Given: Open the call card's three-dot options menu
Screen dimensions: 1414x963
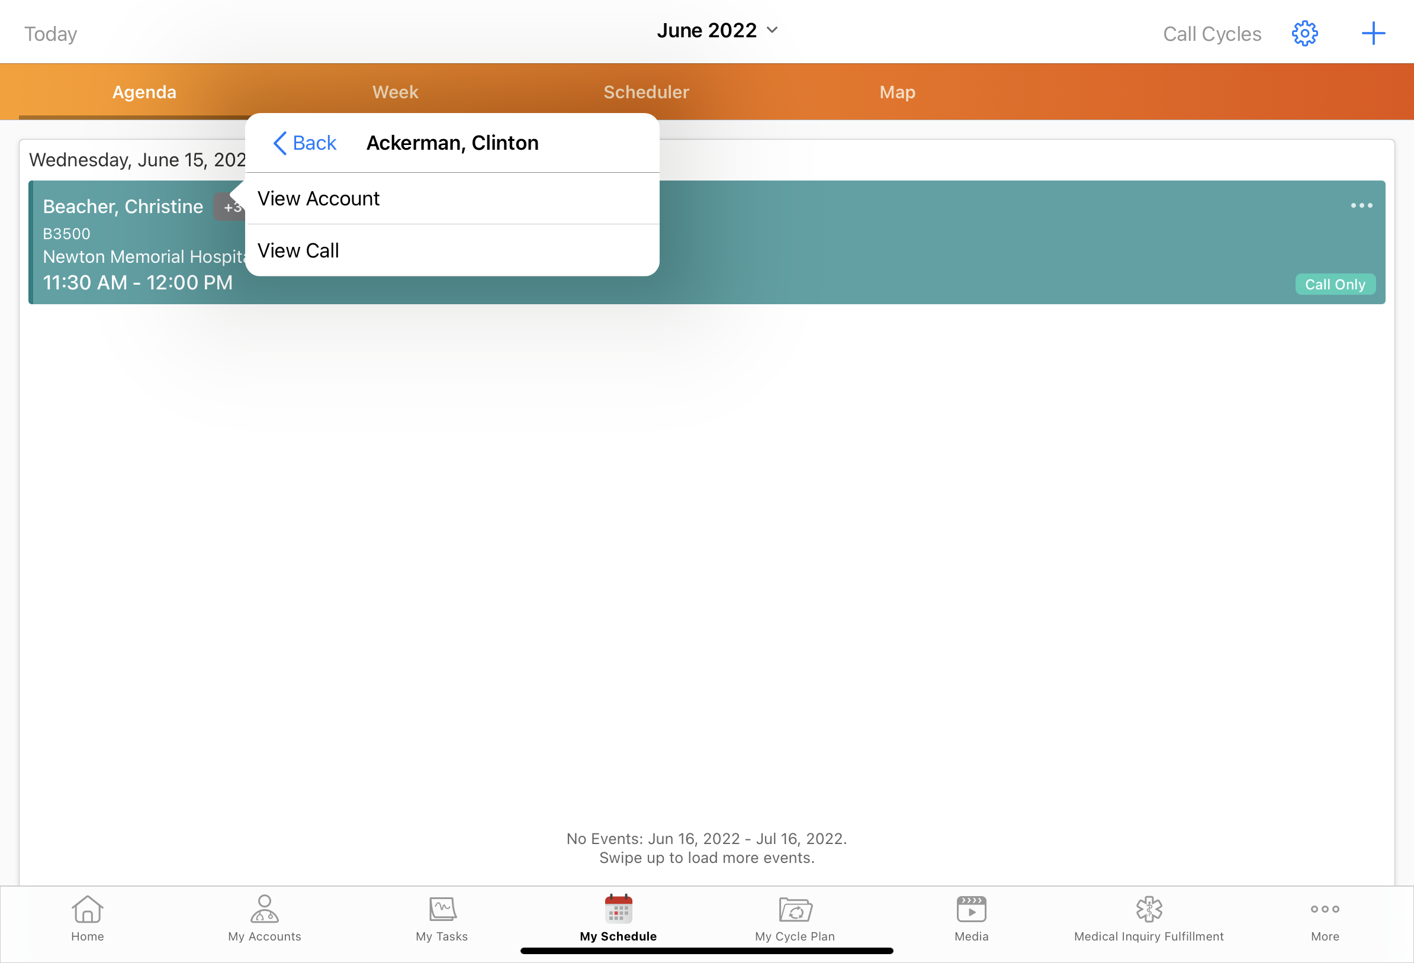Looking at the screenshot, I should coord(1361,205).
